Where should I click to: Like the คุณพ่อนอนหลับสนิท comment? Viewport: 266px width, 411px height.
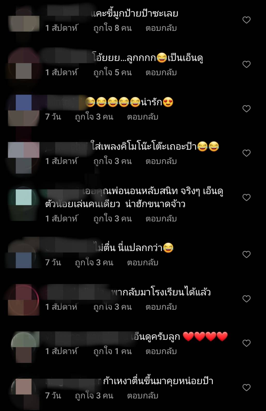point(246,197)
